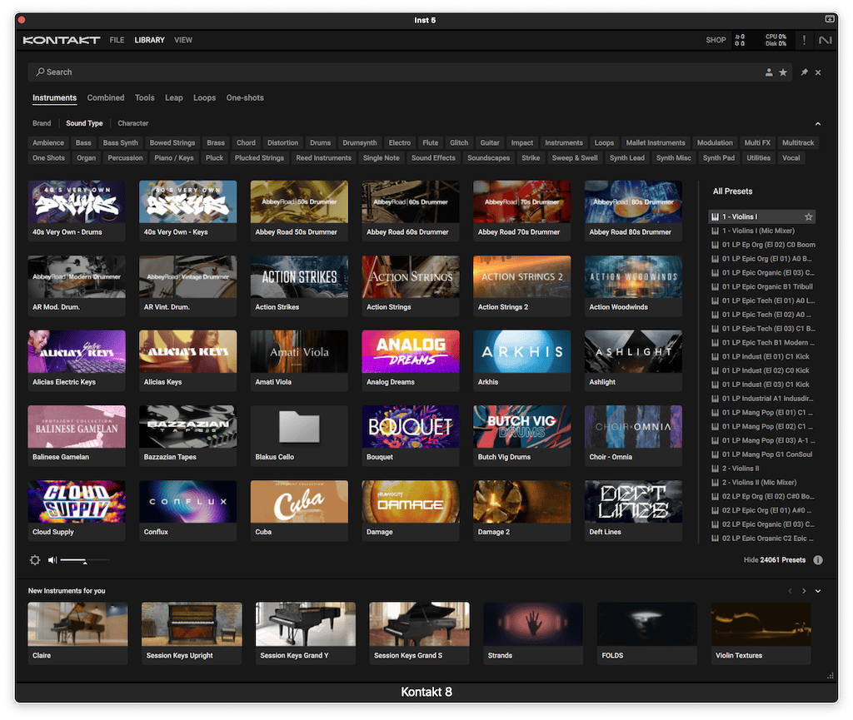Collapse the tag filter section chevron
853x720 pixels.
click(818, 124)
